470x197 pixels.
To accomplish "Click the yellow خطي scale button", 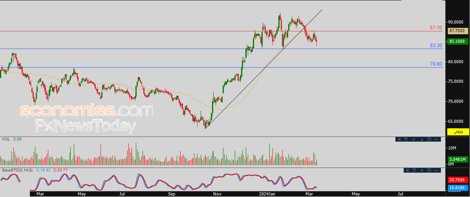I will coord(458,131).
